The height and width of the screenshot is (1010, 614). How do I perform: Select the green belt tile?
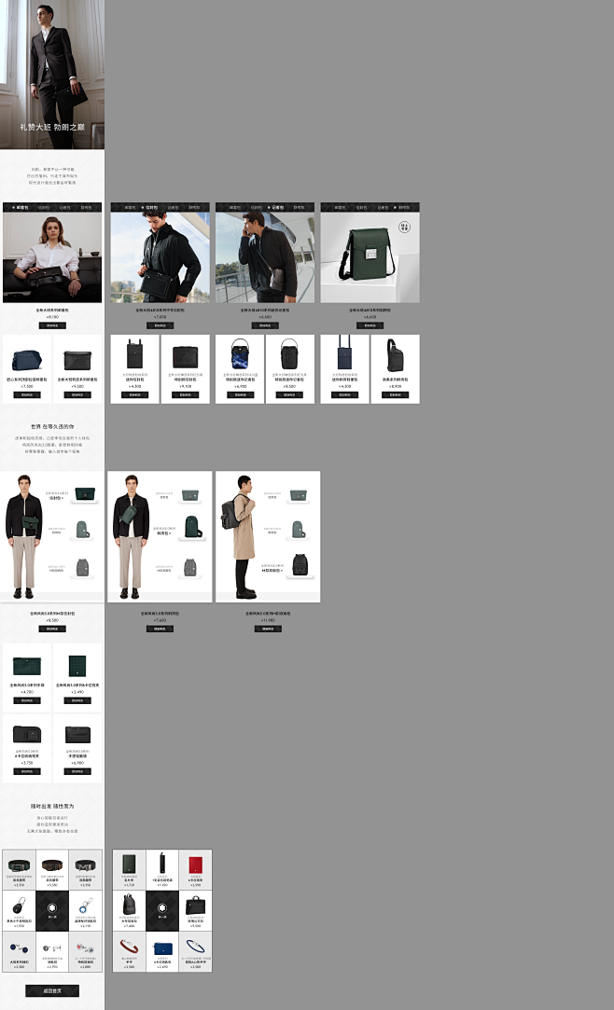pos(19,870)
